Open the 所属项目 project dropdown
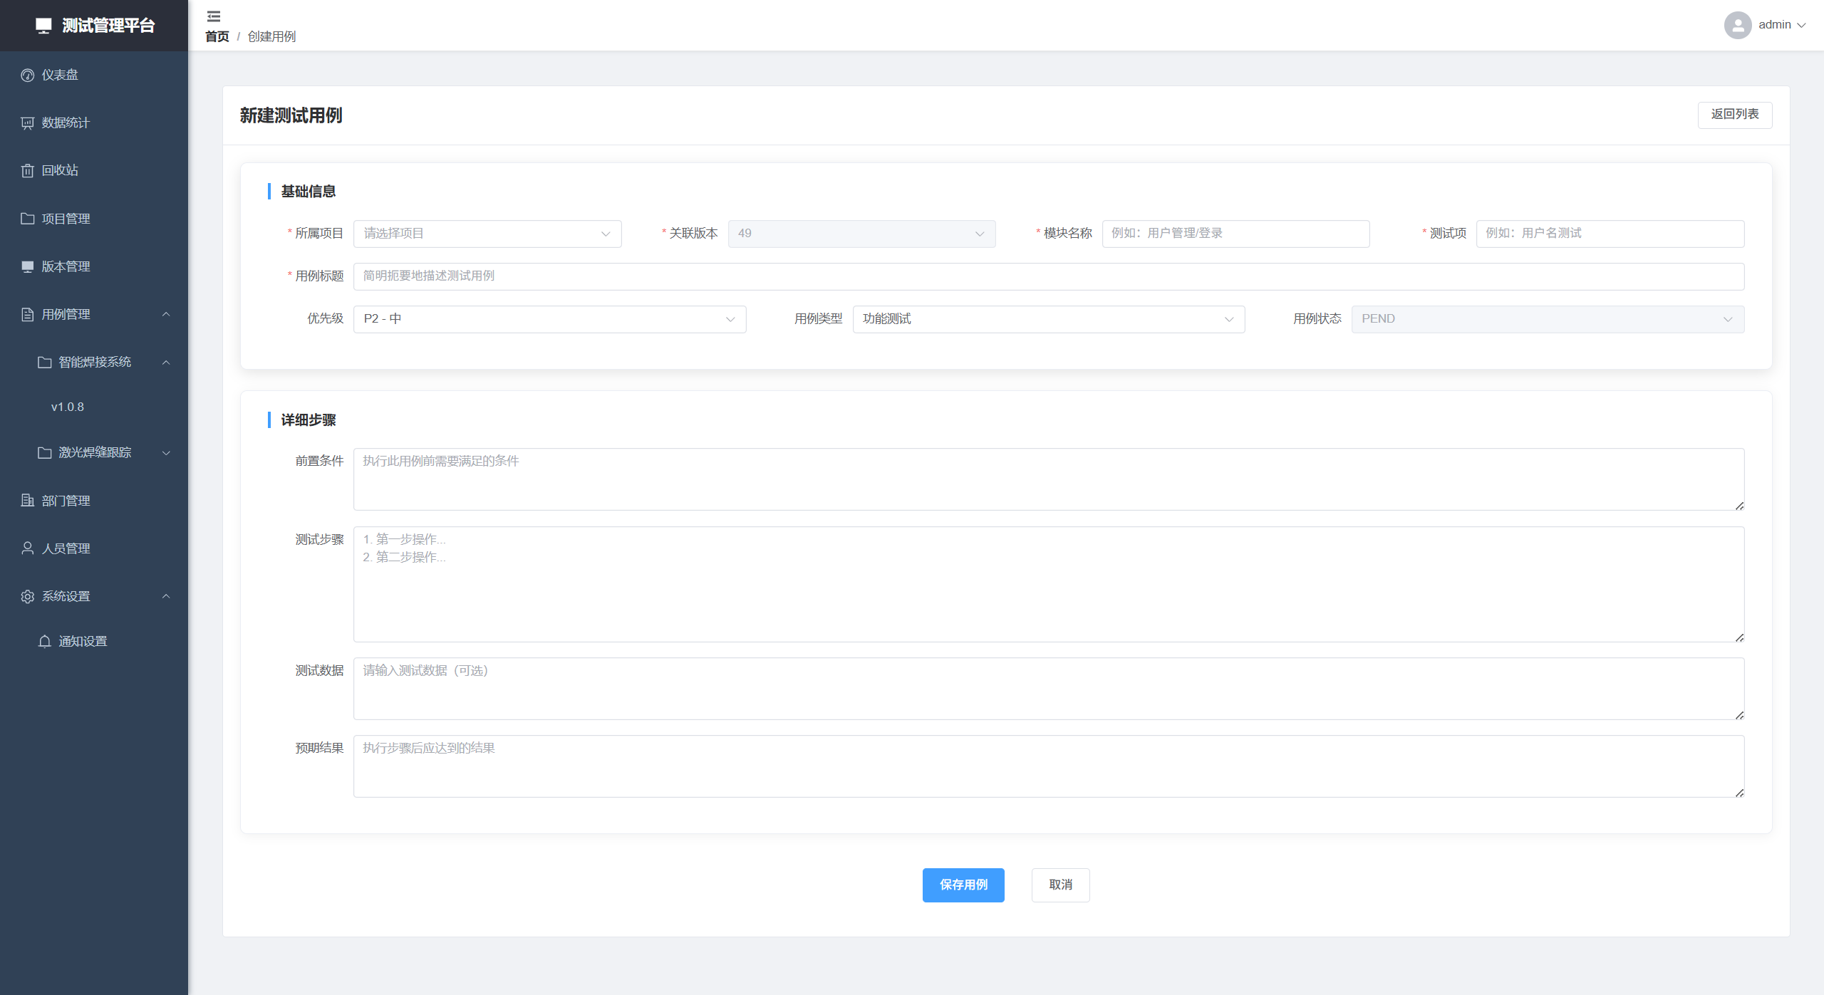The image size is (1824, 995). [x=487, y=234]
